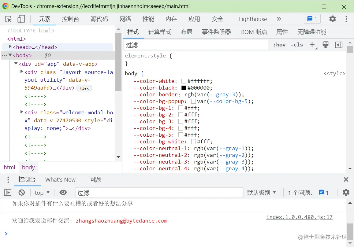Image resolution: width=354 pixels, height=247 pixels.
Task: Select the body breadcrumb
Action: click(x=28, y=168)
